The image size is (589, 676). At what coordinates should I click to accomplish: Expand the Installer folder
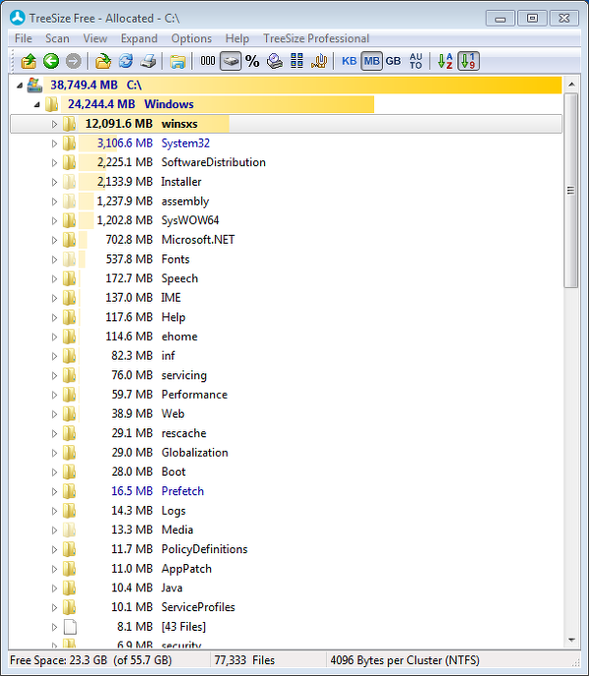coord(54,182)
